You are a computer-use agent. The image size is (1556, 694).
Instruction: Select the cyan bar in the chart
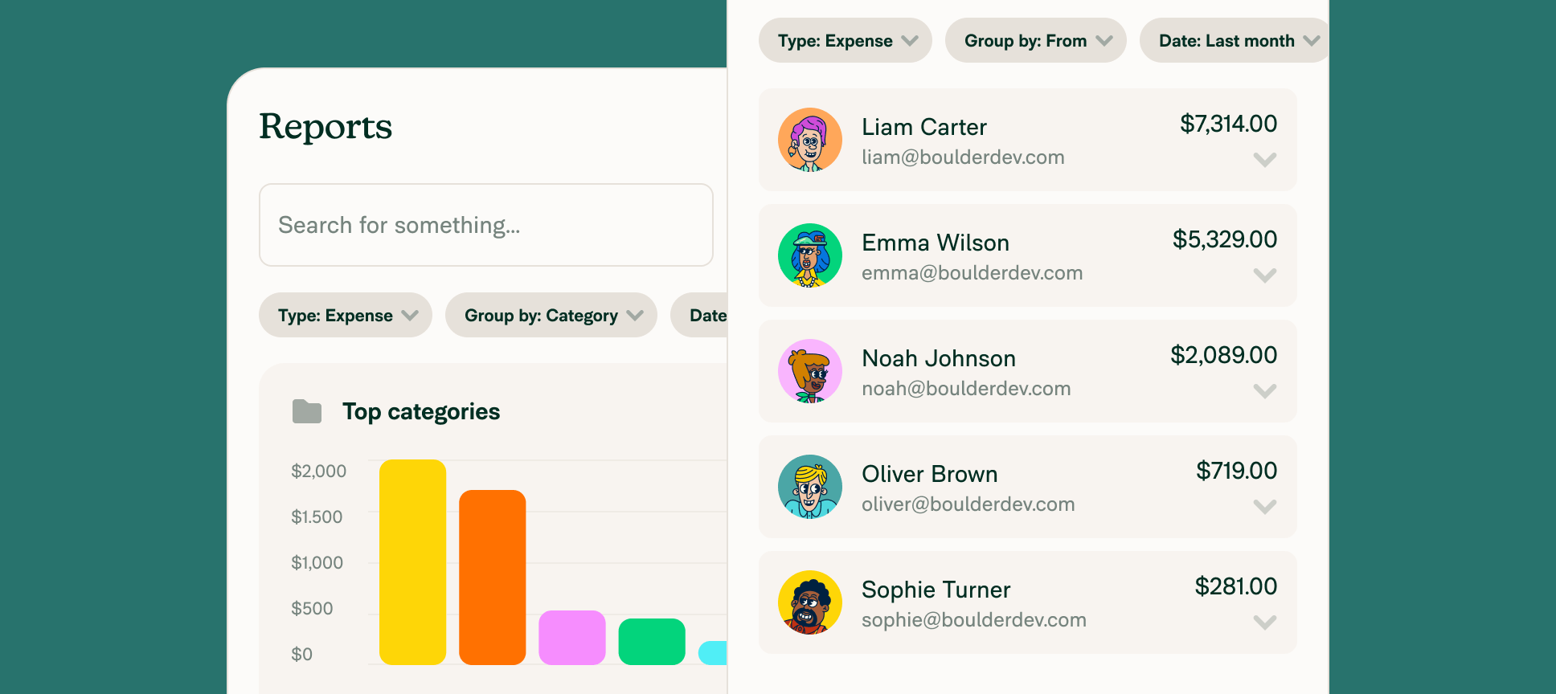pyautogui.click(x=713, y=653)
